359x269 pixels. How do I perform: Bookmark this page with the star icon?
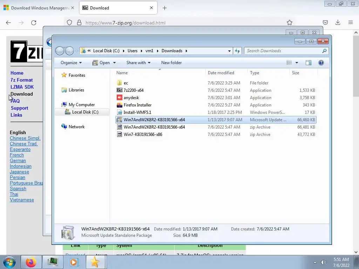pos(289,22)
